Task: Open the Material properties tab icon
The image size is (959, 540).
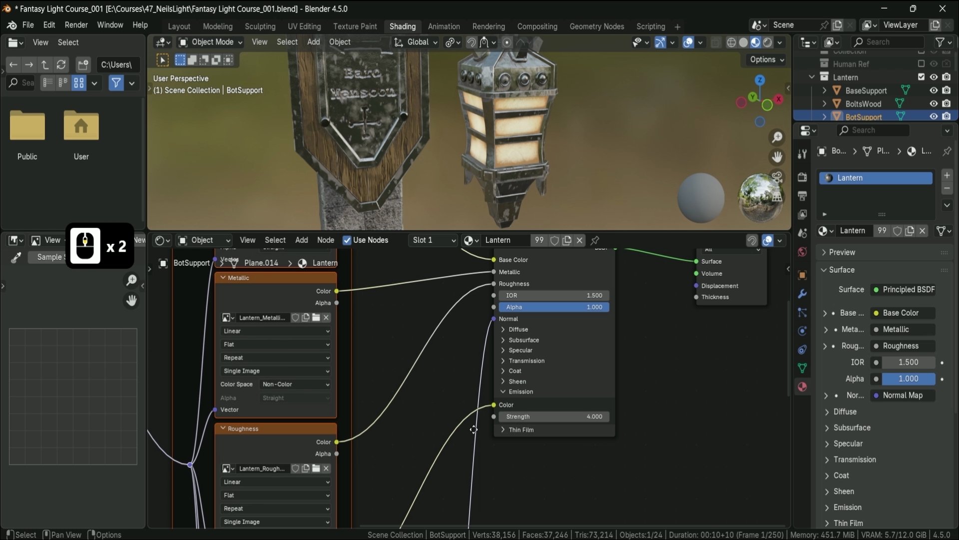Action: pos(802,387)
